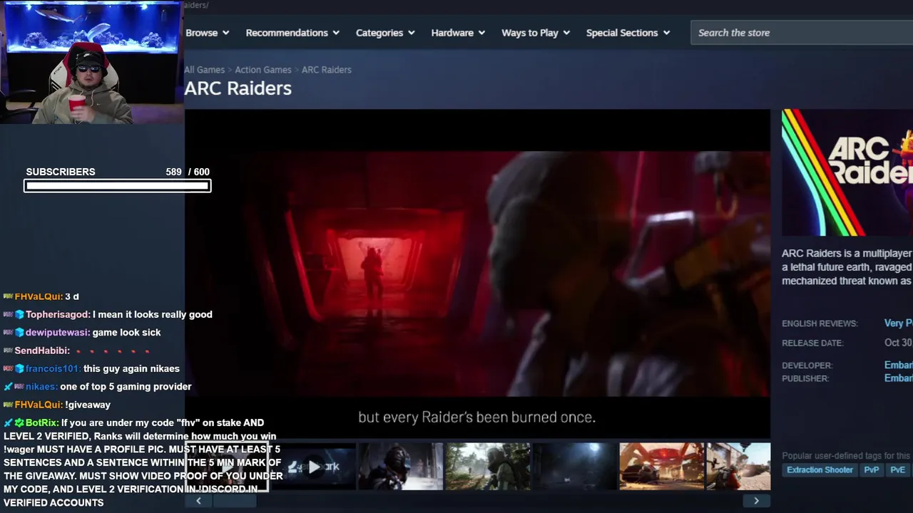This screenshot has width=913, height=513.
Task: Click FHVaLQui's !giveaway chat message
Action: click(x=88, y=405)
